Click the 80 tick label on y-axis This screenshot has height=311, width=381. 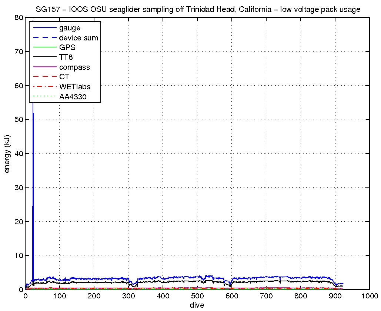tap(19, 18)
